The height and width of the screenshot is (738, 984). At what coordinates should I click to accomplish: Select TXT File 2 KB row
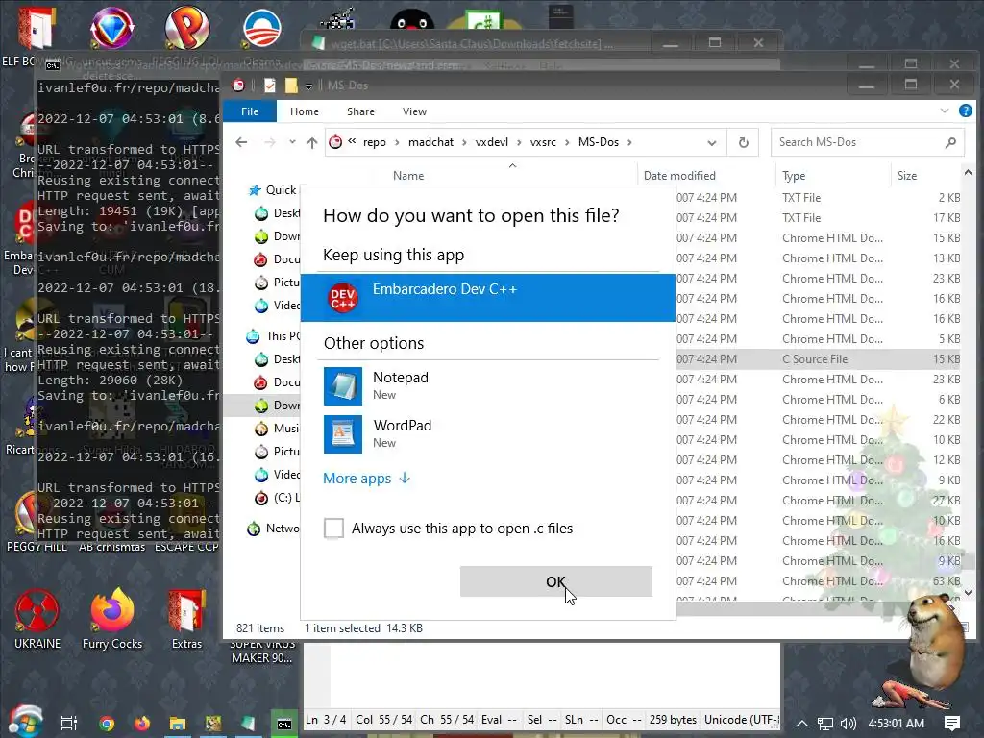point(819,198)
